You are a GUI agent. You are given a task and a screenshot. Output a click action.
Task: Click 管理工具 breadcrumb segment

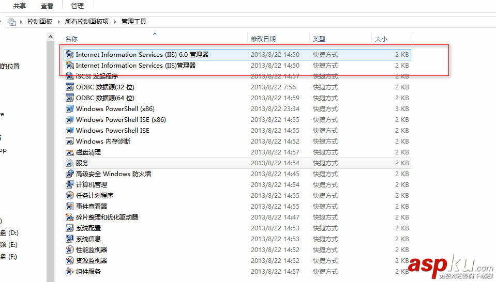point(134,22)
